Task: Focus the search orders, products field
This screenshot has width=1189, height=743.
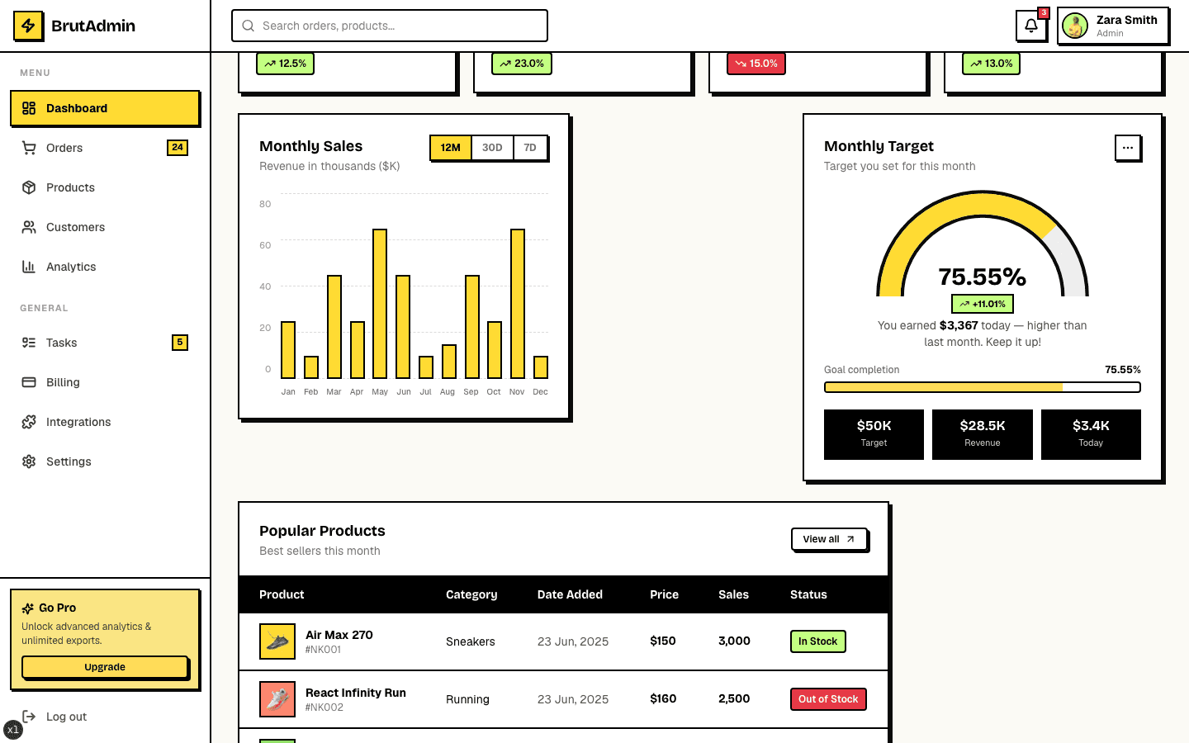Action: click(x=390, y=26)
